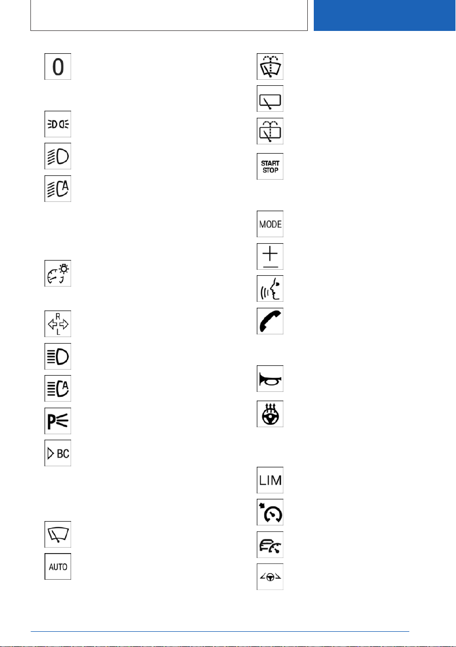The height and width of the screenshot is (647, 456).
Task: Click the LIM speed limiter icon
Action: (x=270, y=480)
